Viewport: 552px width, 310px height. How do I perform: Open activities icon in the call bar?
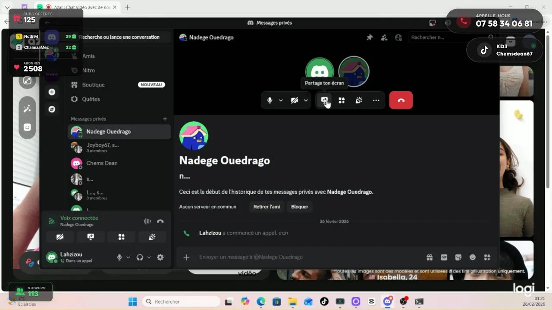pos(342,100)
